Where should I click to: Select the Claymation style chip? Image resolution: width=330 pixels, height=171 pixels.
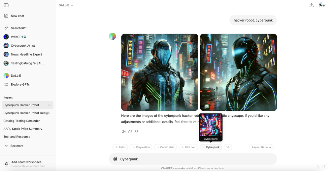141,147
